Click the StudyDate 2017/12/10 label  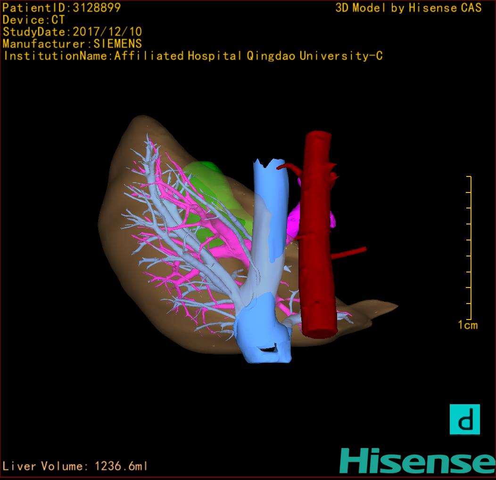[72, 32]
